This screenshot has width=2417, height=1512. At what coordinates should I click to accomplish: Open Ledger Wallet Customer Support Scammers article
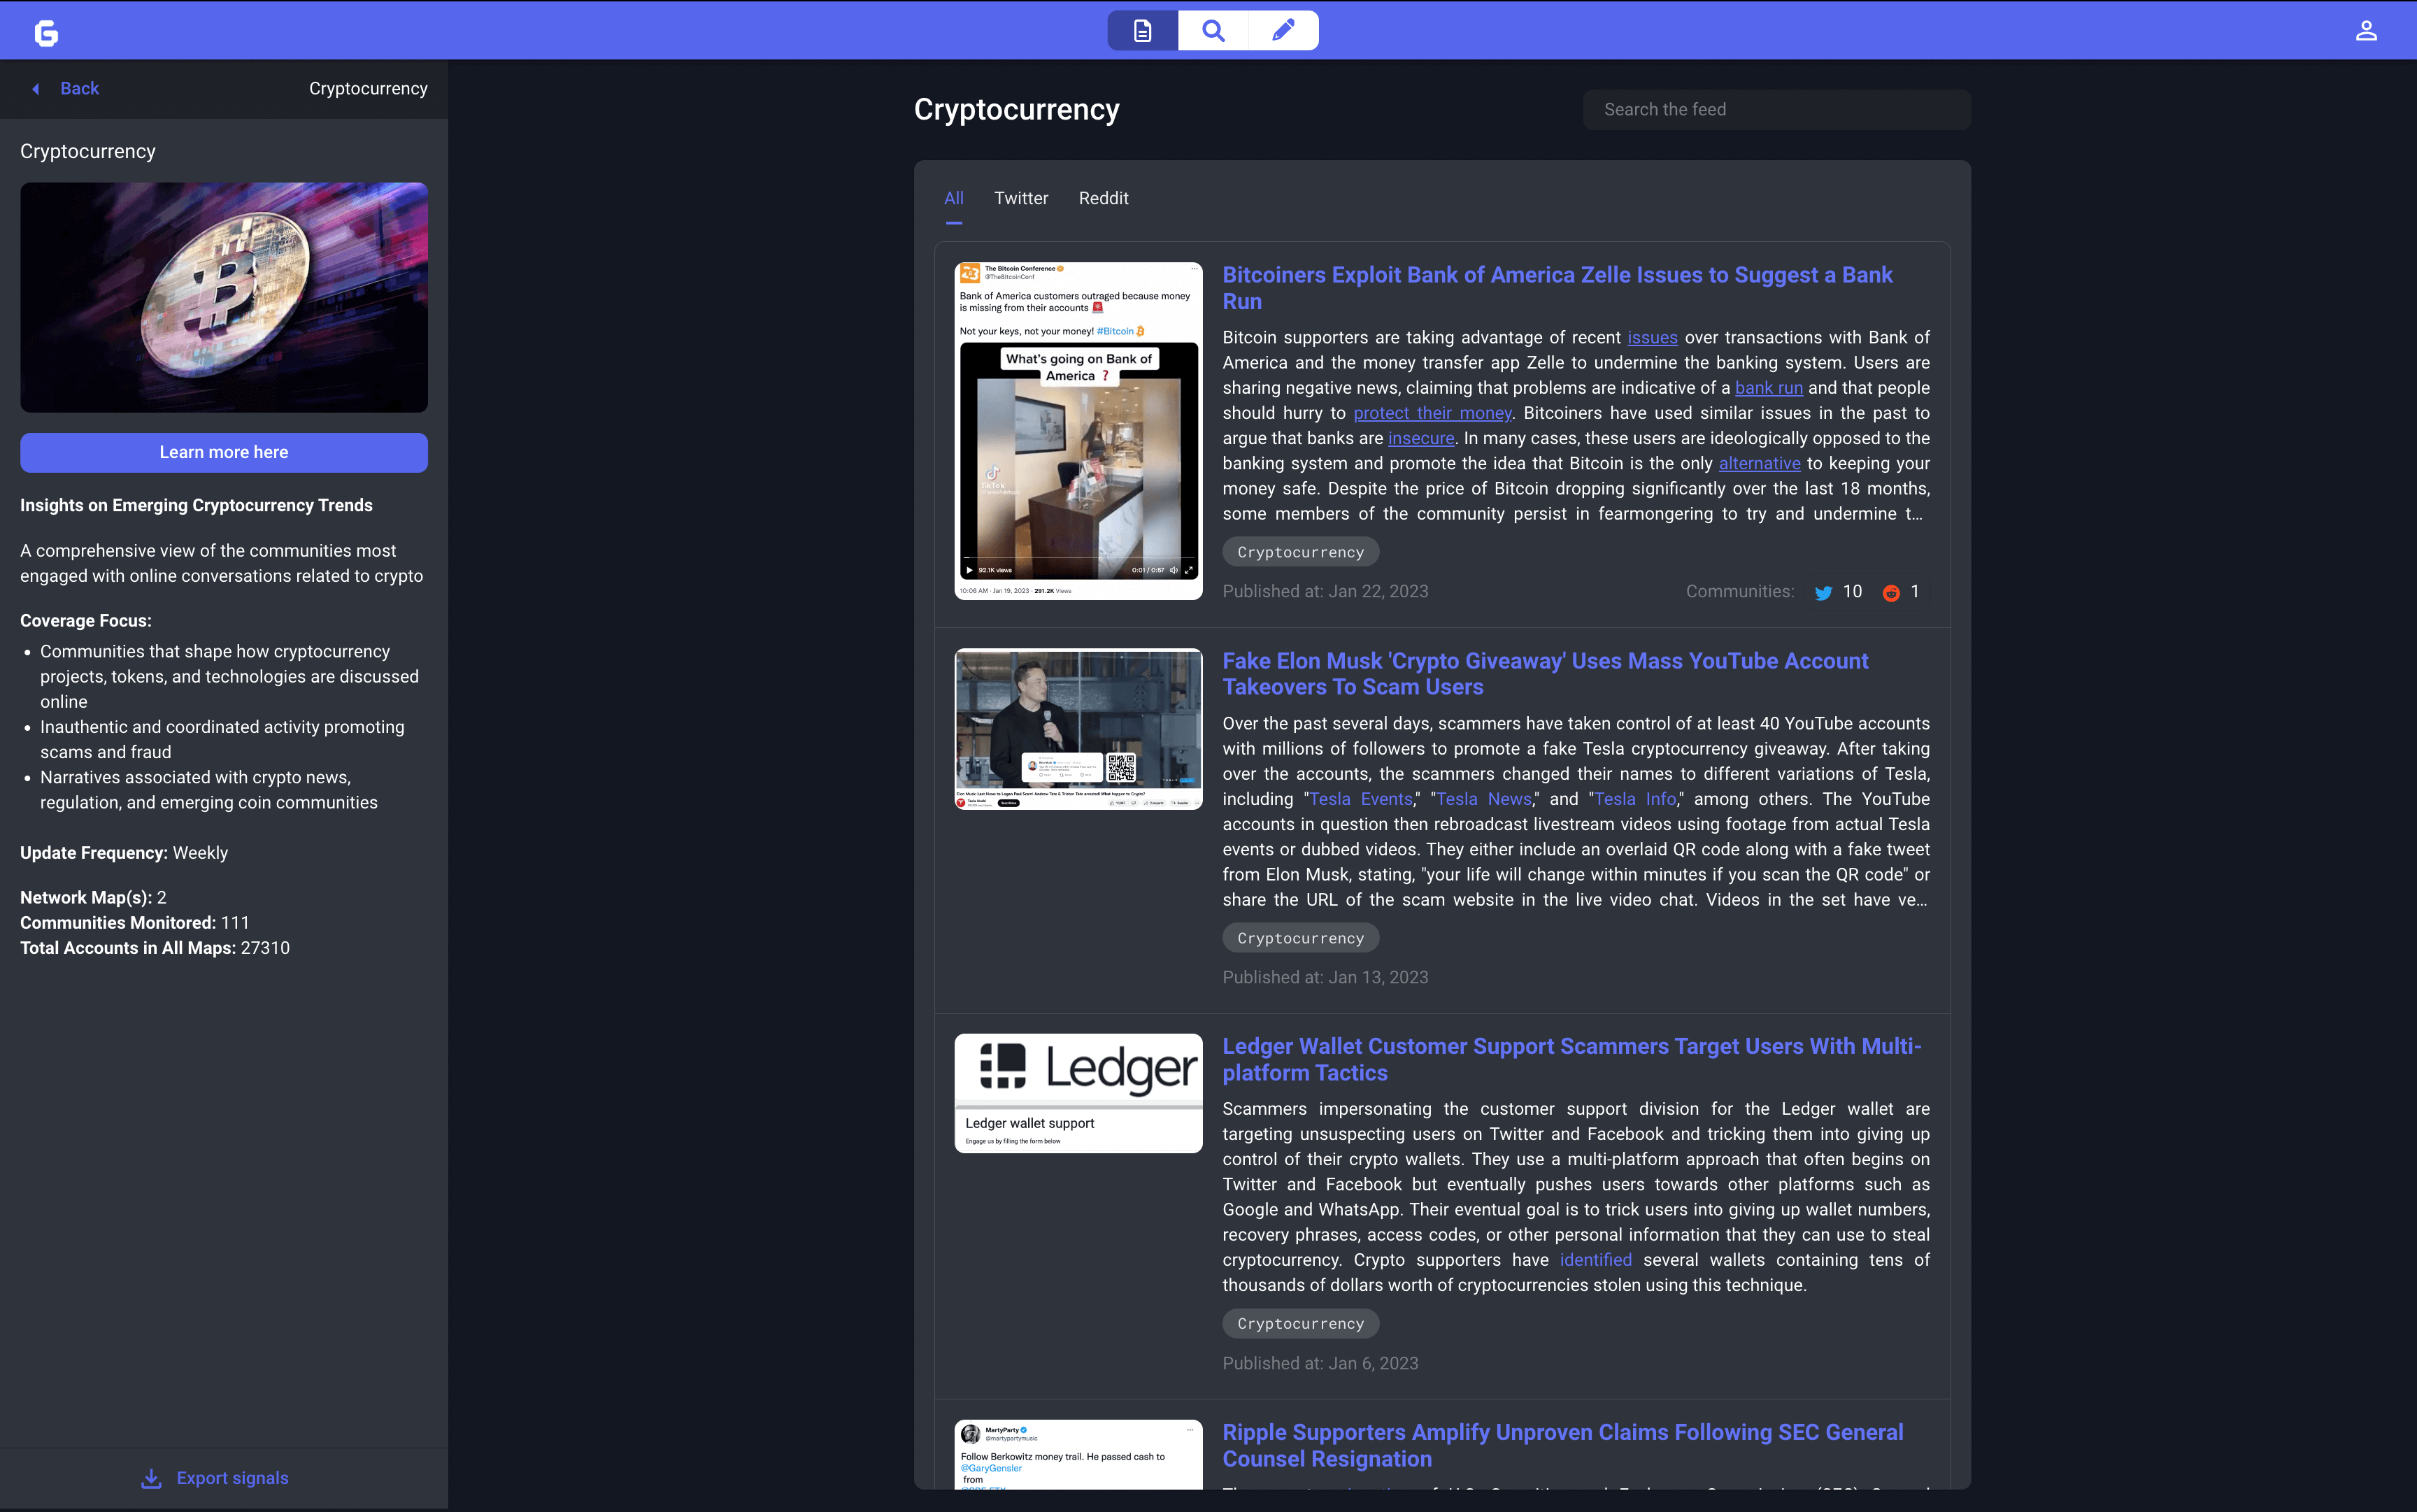[1572, 1059]
